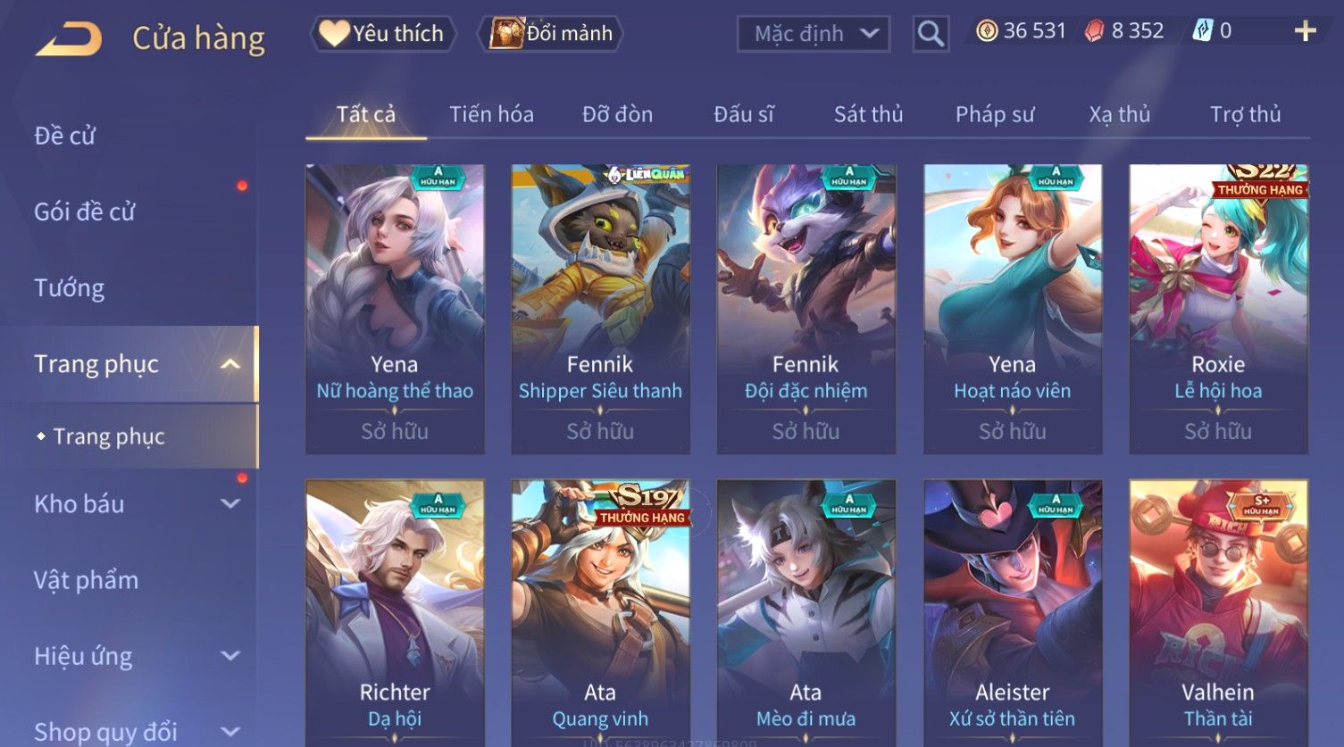Open Đổi mảnh chest exchange
1344x747 pixels.
(x=550, y=34)
